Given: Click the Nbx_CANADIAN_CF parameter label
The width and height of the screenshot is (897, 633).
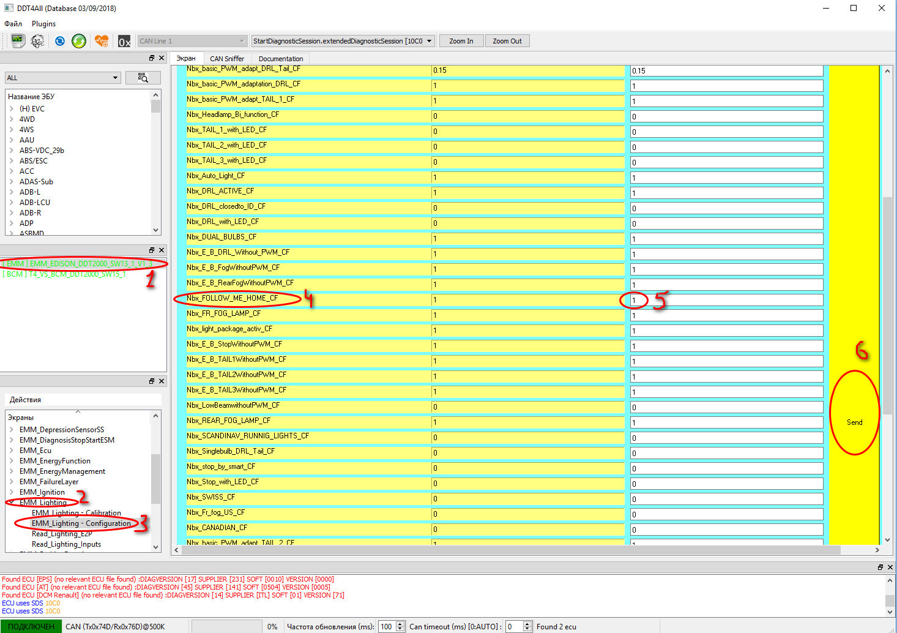Looking at the screenshot, I should click(217, 528).
